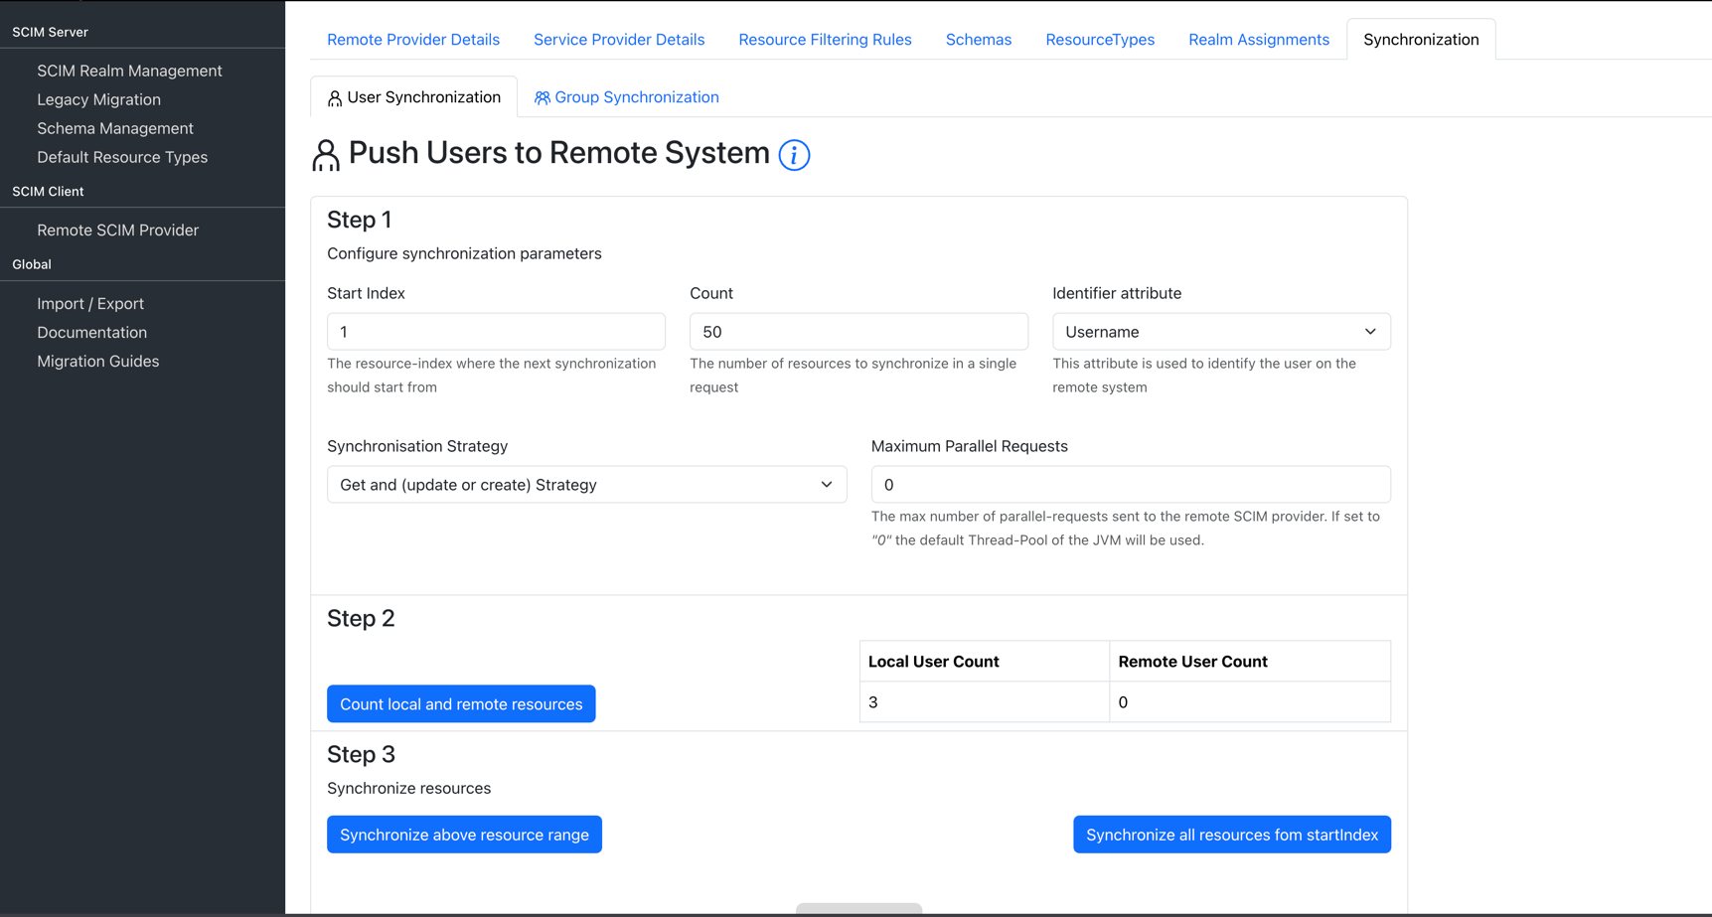
Task: Click Synchronize all resources fom startIndex
Action: [x=1231, y=835]
